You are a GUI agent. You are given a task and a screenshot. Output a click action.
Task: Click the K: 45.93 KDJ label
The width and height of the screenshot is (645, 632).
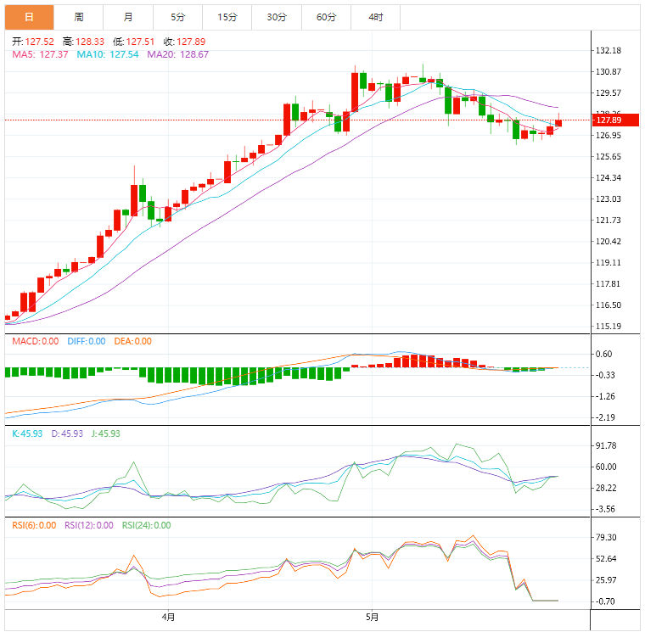[27, 433]
